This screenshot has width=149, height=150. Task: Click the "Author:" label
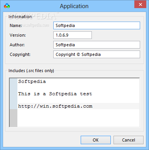(x=17, y=45)
